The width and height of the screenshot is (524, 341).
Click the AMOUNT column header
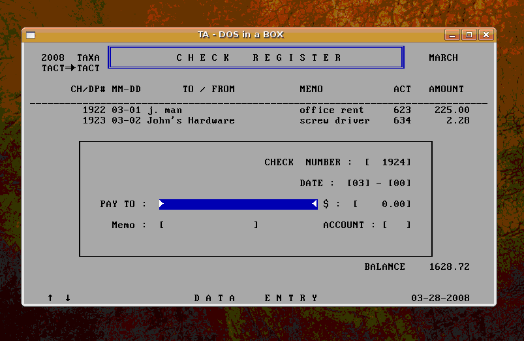(446, 89)
